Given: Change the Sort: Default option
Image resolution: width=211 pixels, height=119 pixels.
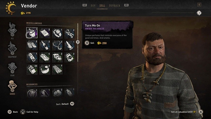Looking at the screenshot, I should [65, 104].
